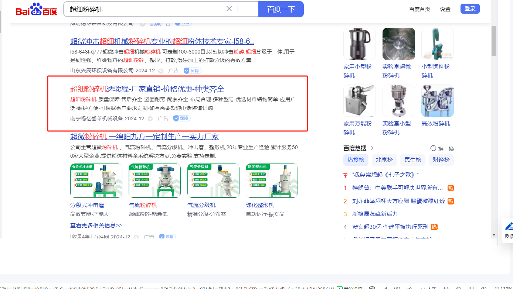Click the 保障 shield badge under 山东兴辰环保设备
The width and height of the screenshot is (513, 289).
click(192, 70)
